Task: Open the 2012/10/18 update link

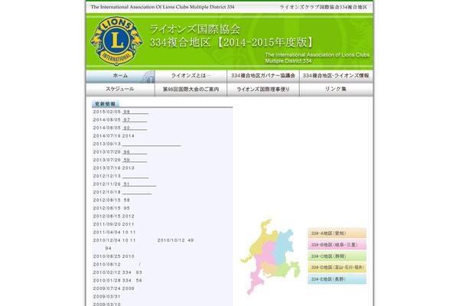Action: click(137, 192)
